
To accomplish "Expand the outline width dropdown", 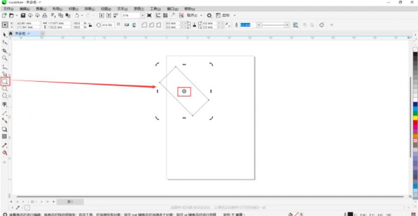I will (x=259, y=25).
